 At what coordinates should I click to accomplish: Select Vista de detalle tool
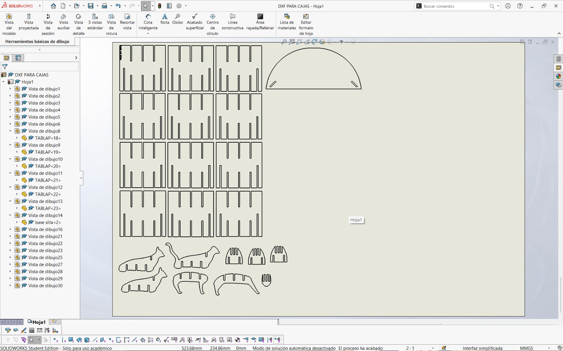(x=78, y=24)
